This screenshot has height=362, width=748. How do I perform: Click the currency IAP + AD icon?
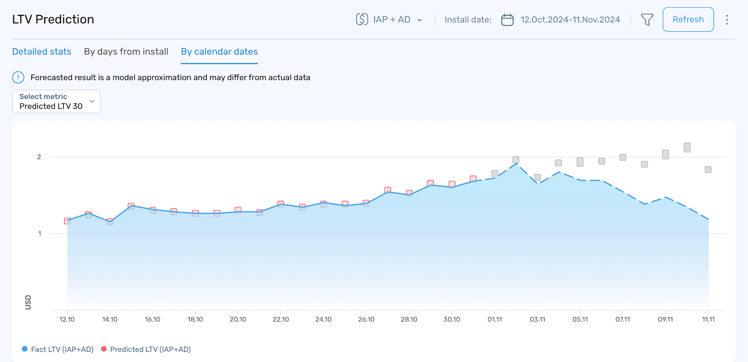pos(362,20)
